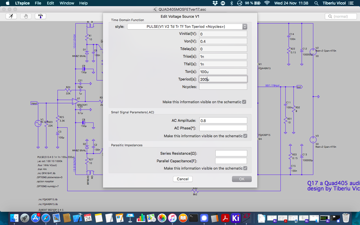360x225 pixels.
Task: Click the Run simulation running-man icon
Action: click(x=11, y=16)
